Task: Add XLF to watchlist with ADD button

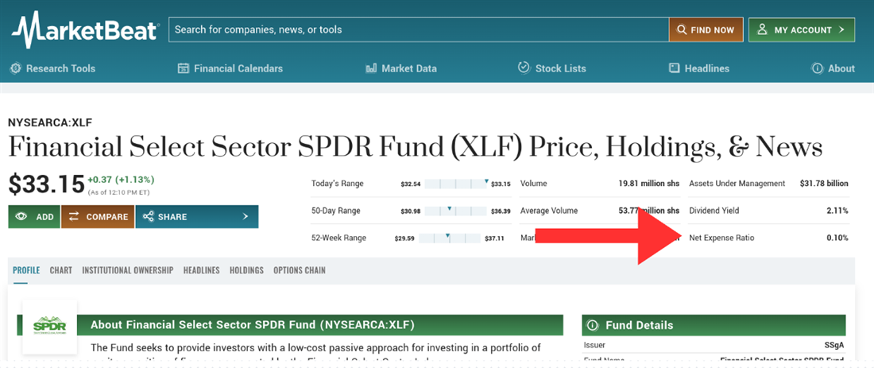Action: click(x=34, y=216)
